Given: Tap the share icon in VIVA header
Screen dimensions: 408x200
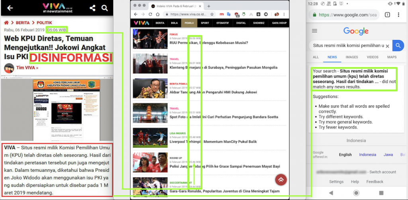Looking at the screenshot, I should (x=92, y=8).
